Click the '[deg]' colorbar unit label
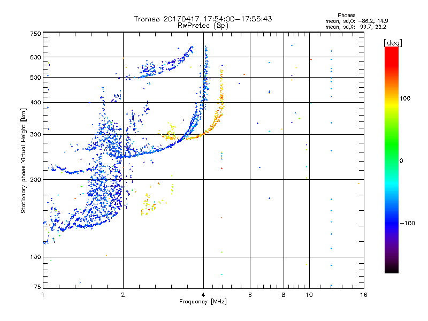Screen dimensions: 428x321 393,43
